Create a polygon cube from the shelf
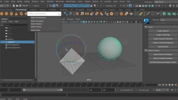The width and height of the screenshot is (178, 100). click(6, 14)
